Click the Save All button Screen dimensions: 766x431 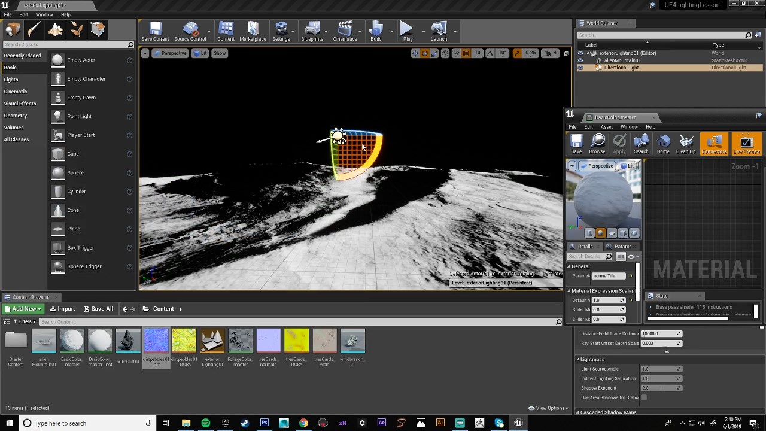tap(98, 309)
